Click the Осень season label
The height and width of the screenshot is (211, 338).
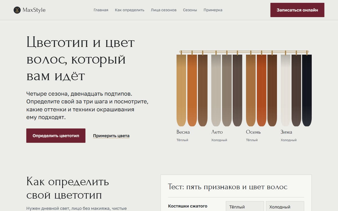click(x=253, y=132)
